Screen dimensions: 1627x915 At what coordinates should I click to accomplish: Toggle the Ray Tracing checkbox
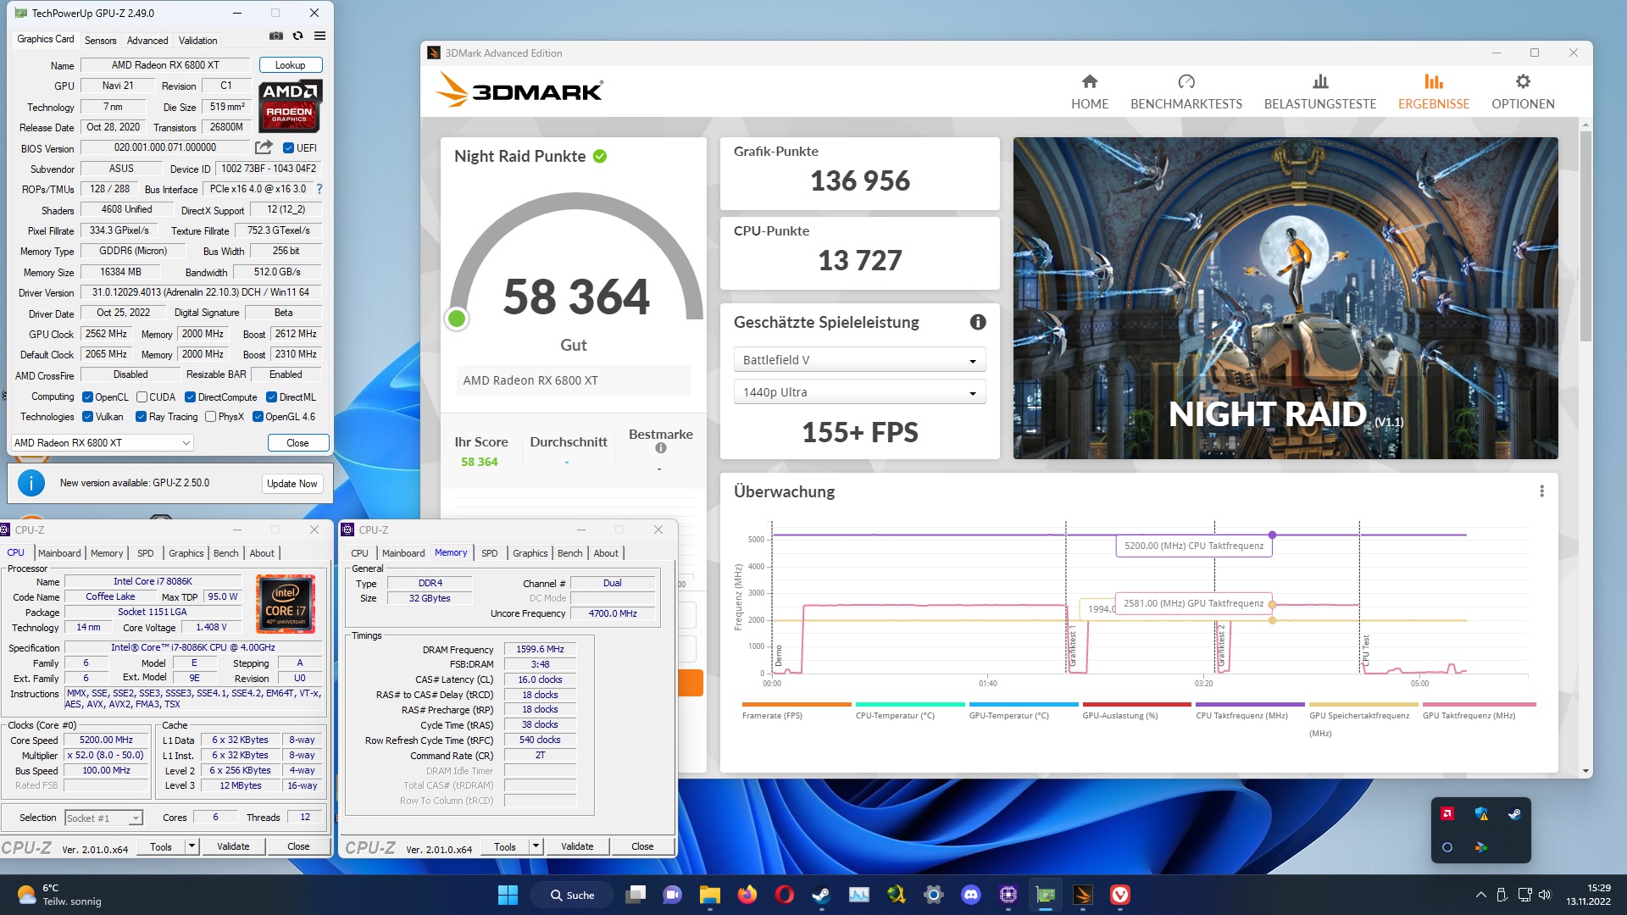pyautogui.click(x=141, y=416)
